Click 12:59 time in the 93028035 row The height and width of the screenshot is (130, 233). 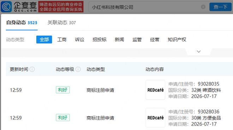coord(16,90)
